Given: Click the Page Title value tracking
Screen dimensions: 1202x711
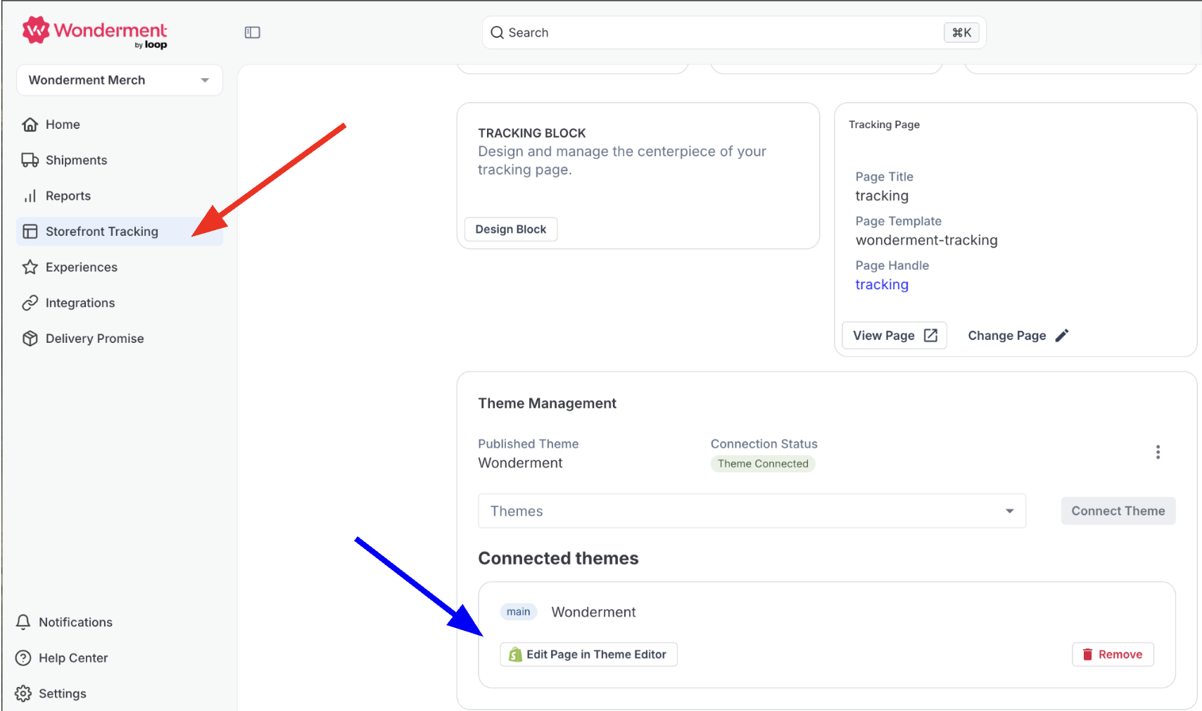Looking at the screenshot, I should pos(882,196).
